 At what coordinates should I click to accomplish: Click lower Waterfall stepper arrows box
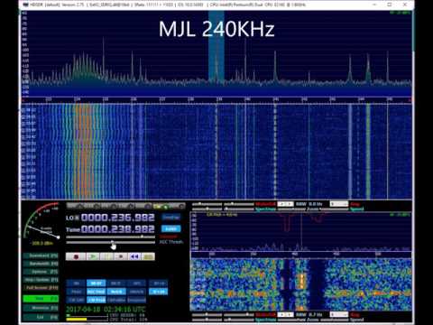285,314
